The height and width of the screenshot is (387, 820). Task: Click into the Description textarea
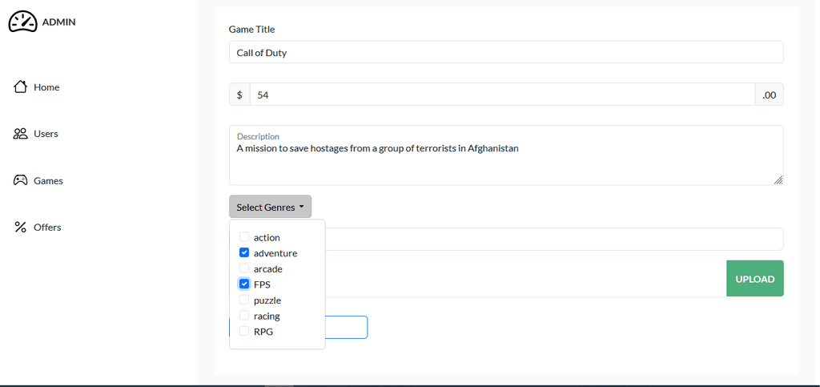[x=506, y=155]
